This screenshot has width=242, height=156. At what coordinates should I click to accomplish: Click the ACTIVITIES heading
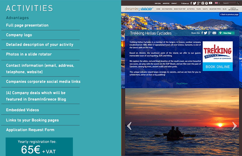tap(29, 8)
